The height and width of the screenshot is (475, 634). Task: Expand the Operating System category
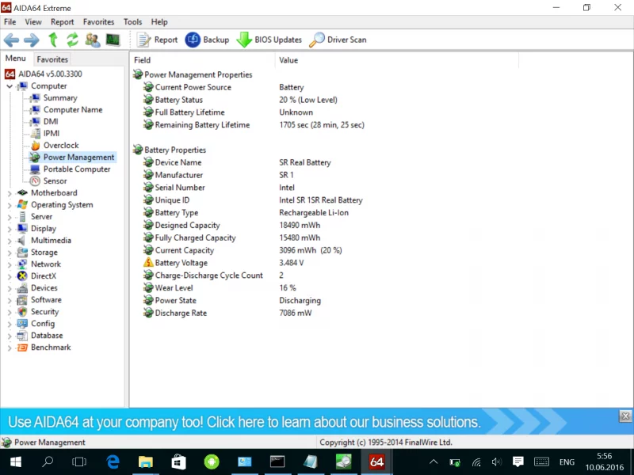[x=10, y=205]
